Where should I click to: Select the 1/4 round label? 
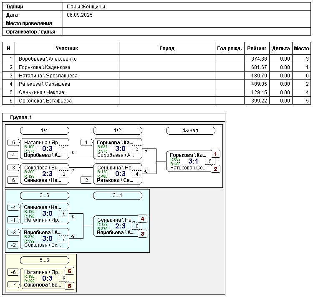click(x=44, y=131)
